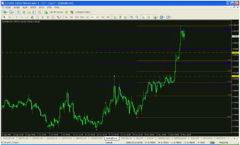Image resolution: width=240 pixels, height=145 pixels.
Task: Open the Indicators dropdown
Action: pos(156,17)
